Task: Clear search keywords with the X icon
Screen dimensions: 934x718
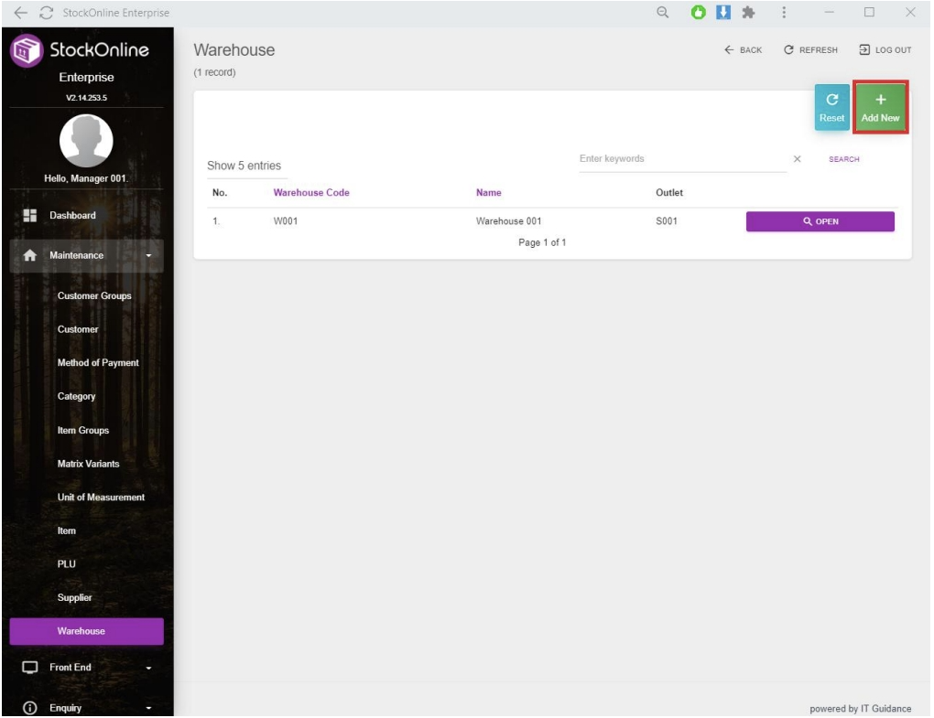Action: coord(797,159)
